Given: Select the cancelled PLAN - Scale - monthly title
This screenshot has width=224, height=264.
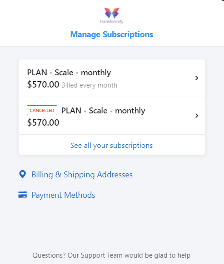Looking at the screenshot, I should (103, 111).
